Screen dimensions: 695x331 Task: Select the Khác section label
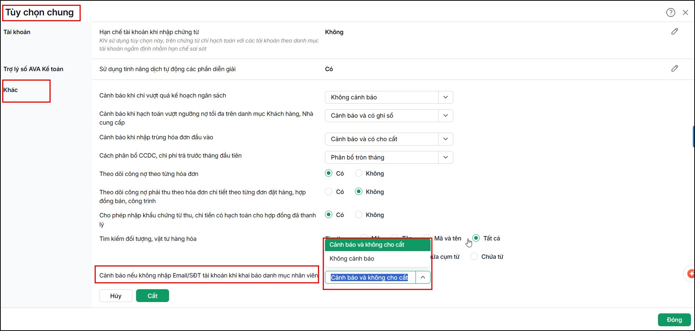click(x=11, y=90)
